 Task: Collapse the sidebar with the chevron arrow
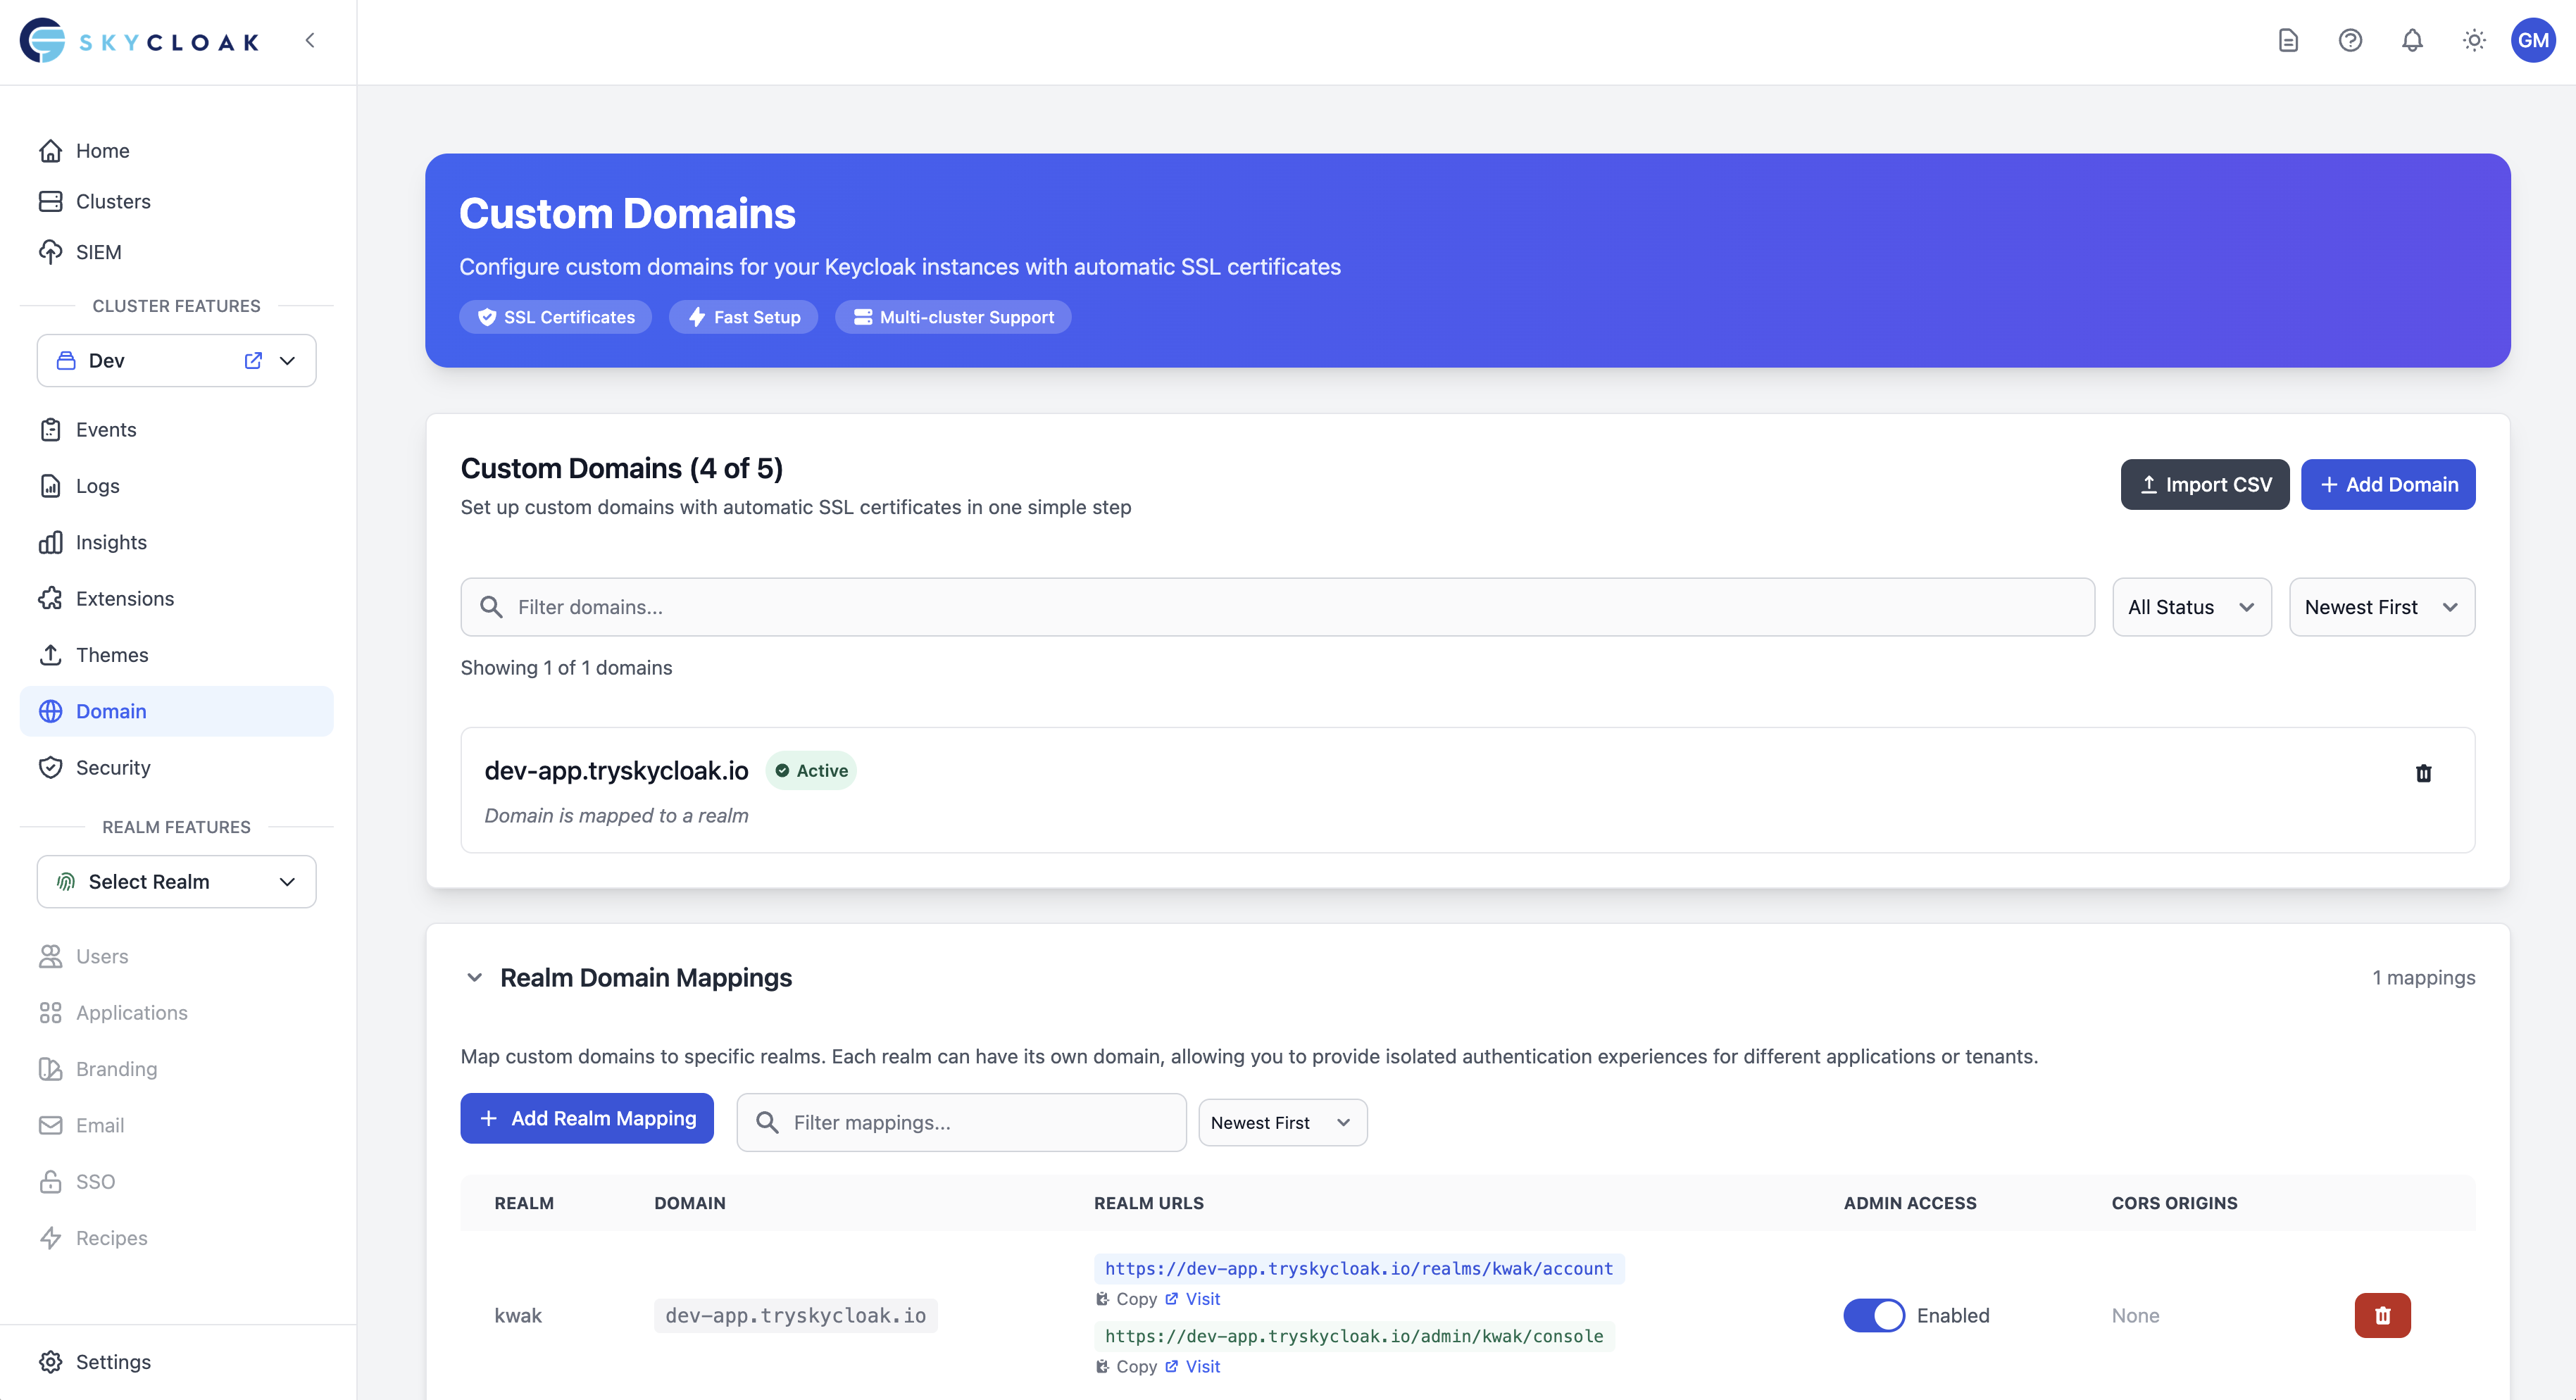coord(310,40)
